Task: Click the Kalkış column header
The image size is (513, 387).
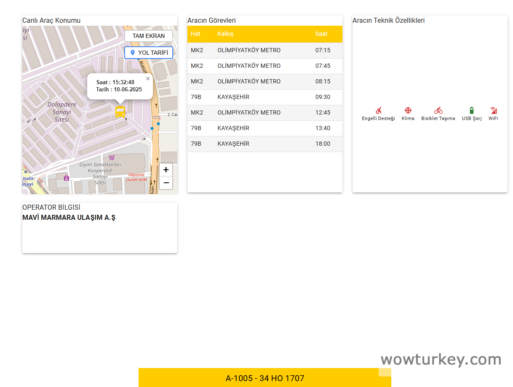Action: point(225,34)
